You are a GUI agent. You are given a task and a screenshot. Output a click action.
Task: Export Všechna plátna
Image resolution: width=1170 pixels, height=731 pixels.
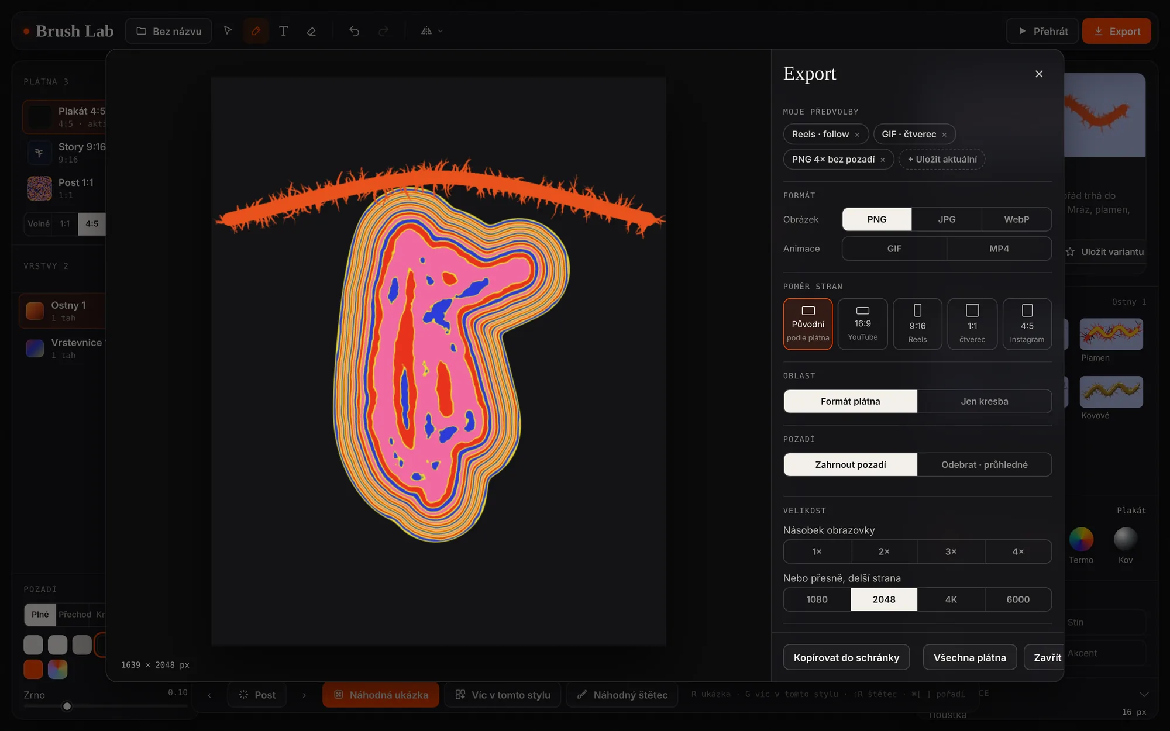(x=969, y=657)
